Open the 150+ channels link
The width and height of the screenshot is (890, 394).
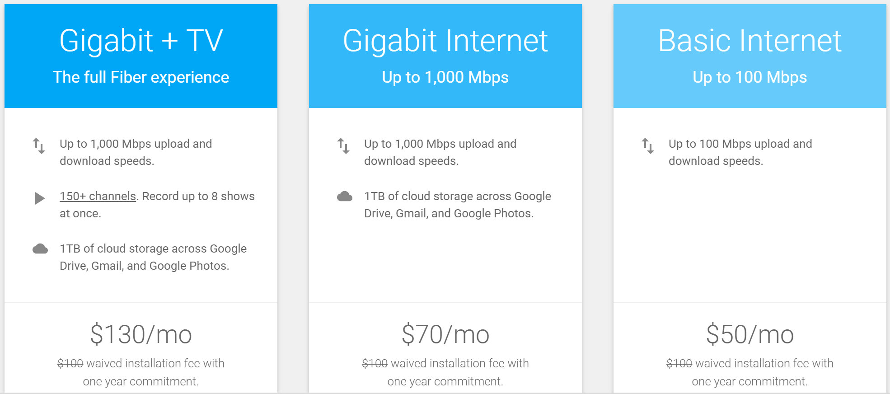click(x=98, y=196)
